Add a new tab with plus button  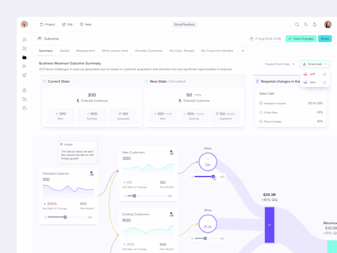243,51
